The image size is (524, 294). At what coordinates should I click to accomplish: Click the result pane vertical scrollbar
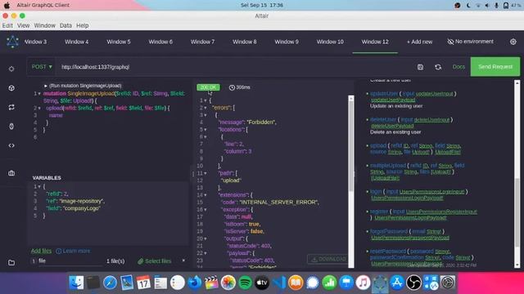point(351,181)
